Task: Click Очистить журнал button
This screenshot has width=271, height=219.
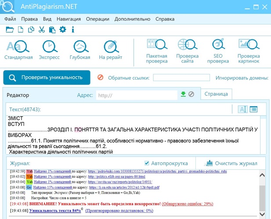Action: point(231,163)
